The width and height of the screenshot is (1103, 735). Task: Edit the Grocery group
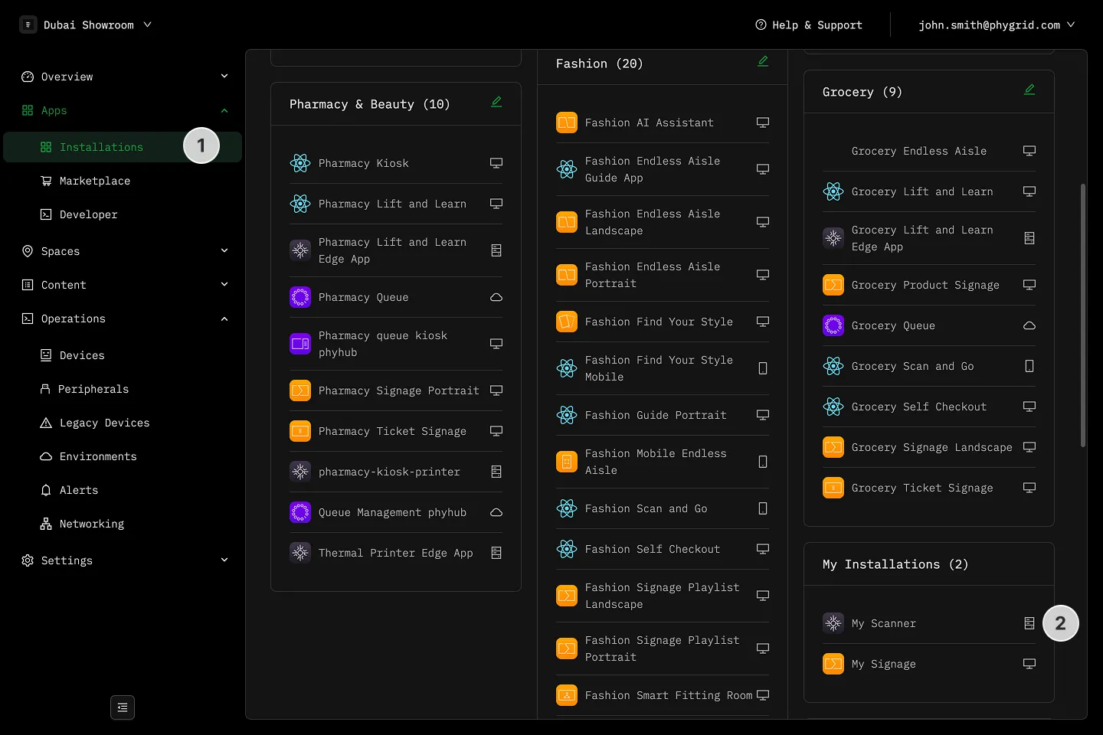(1029, 90)
